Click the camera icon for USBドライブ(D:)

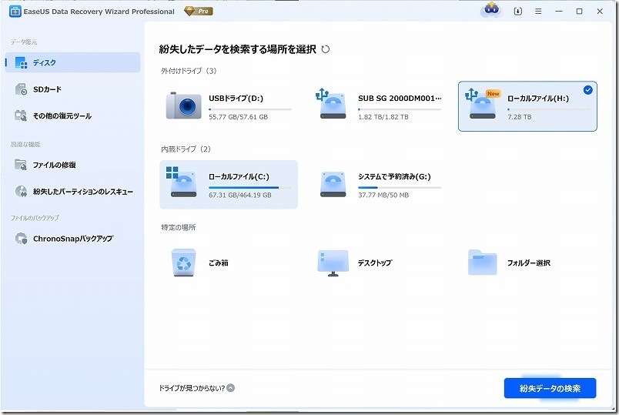pos(183,105)
